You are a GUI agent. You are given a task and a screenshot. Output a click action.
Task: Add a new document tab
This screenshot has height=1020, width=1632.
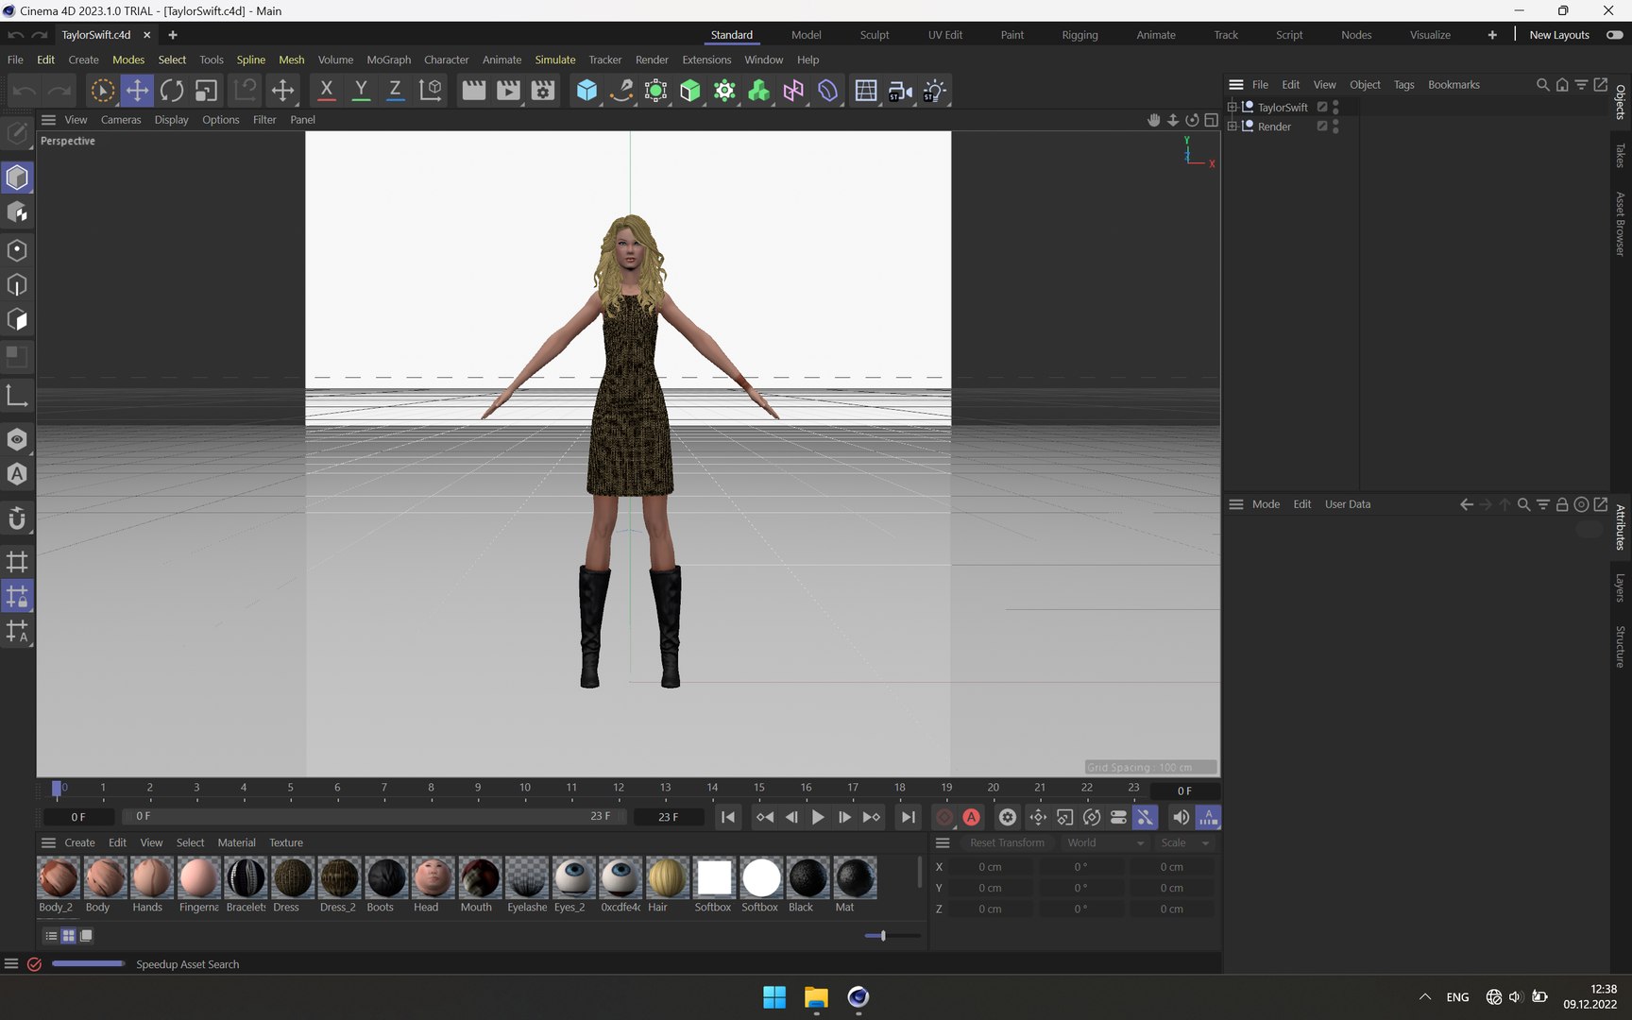[173, 35]
